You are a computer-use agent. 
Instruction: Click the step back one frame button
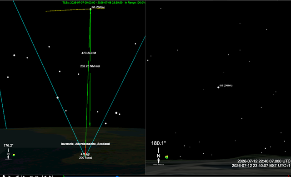tap(17, 176)
